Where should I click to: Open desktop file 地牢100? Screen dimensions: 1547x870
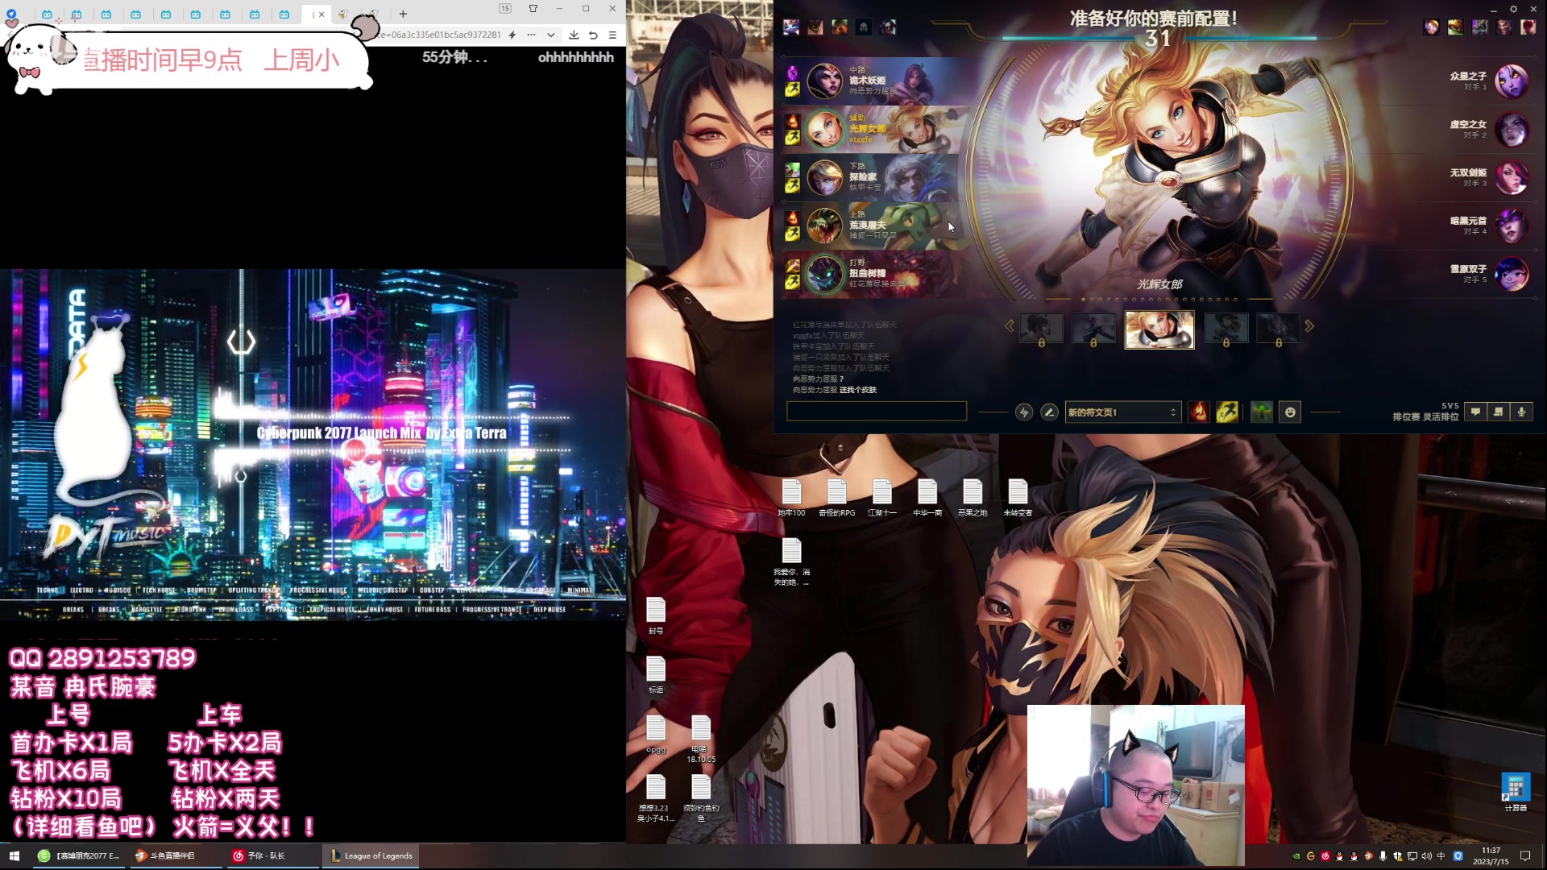tap(791, 498)
